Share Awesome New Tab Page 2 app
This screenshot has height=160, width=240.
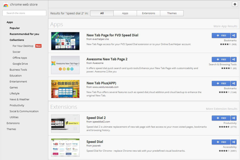coord(234,59)
